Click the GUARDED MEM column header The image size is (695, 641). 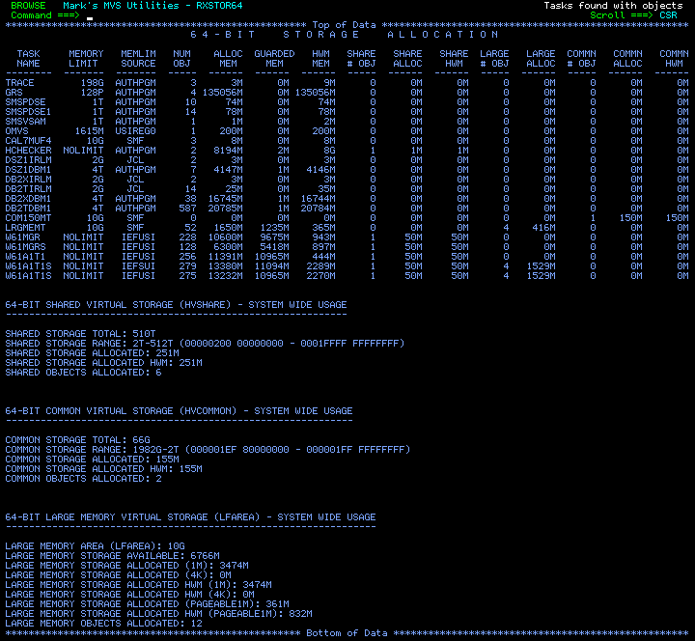pyautogui.click(x=274, y=59)
